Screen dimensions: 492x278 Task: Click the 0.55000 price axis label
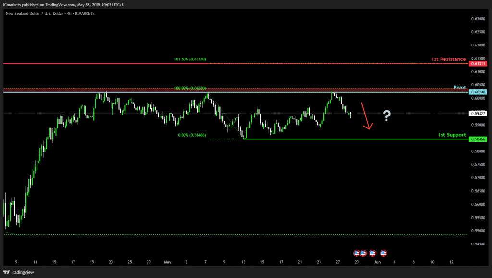click(x=478, y=231)
